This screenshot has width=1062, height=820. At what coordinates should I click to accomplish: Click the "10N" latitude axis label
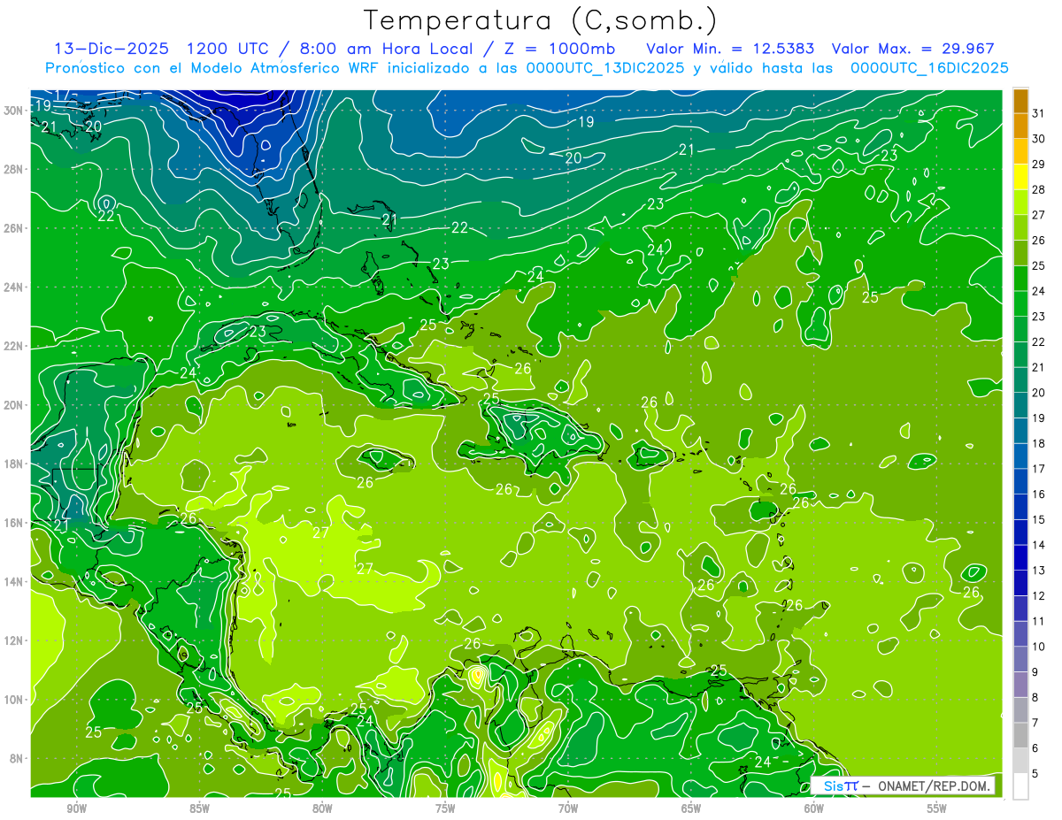13,700
